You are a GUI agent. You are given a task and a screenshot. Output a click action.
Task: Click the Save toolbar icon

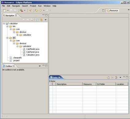tap(11, 11)
